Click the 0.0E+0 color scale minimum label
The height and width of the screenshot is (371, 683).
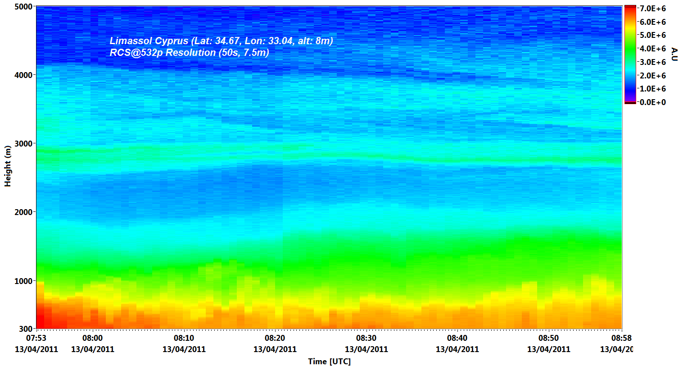[652, 102]
